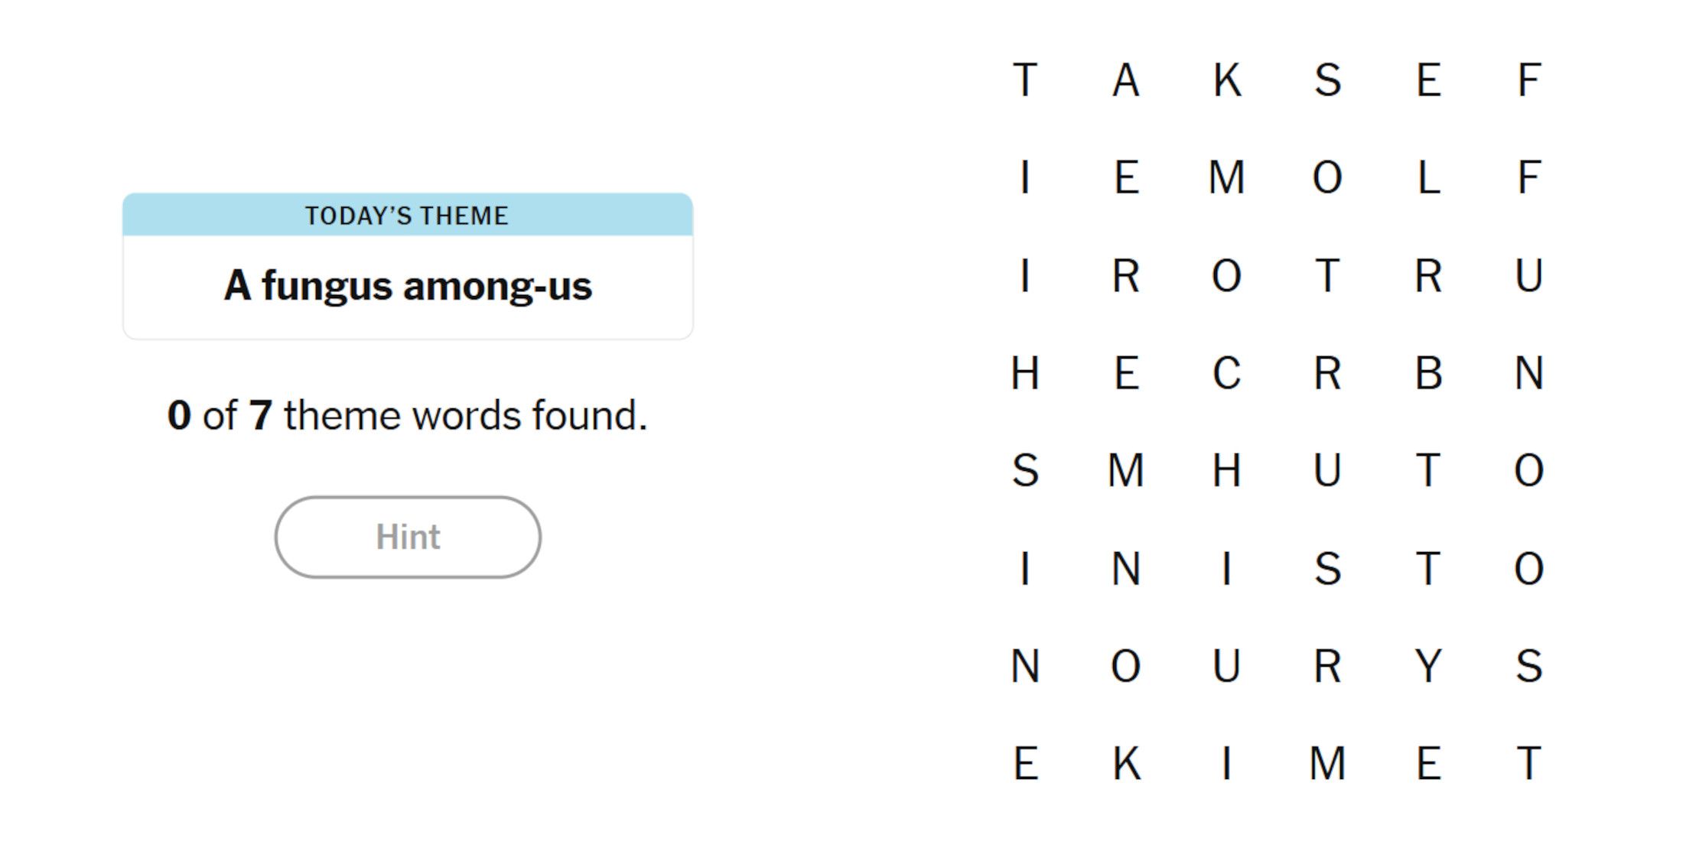Viewport: 1683px width, 841px height.
Task: Click the "theme words found" counter text
Action: [x=408, y=416]
